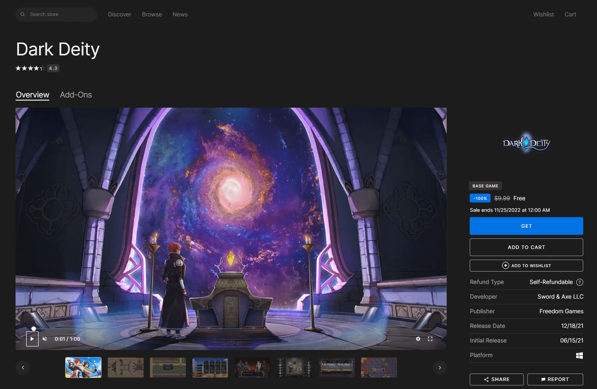Show previous media thumbnails
Viewport: 597px width, 389px height.
[x=23, y=367]
